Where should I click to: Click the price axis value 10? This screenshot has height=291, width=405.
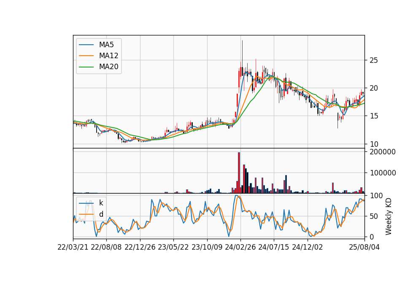tap(374, 144)
